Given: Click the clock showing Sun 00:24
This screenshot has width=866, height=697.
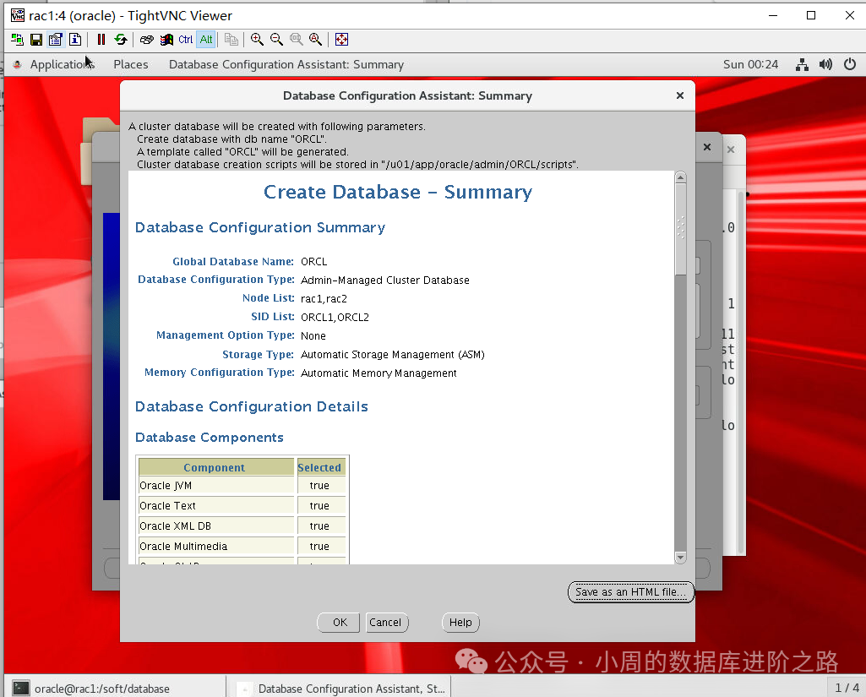Looking at the screenshot, I should pos(750,64).
